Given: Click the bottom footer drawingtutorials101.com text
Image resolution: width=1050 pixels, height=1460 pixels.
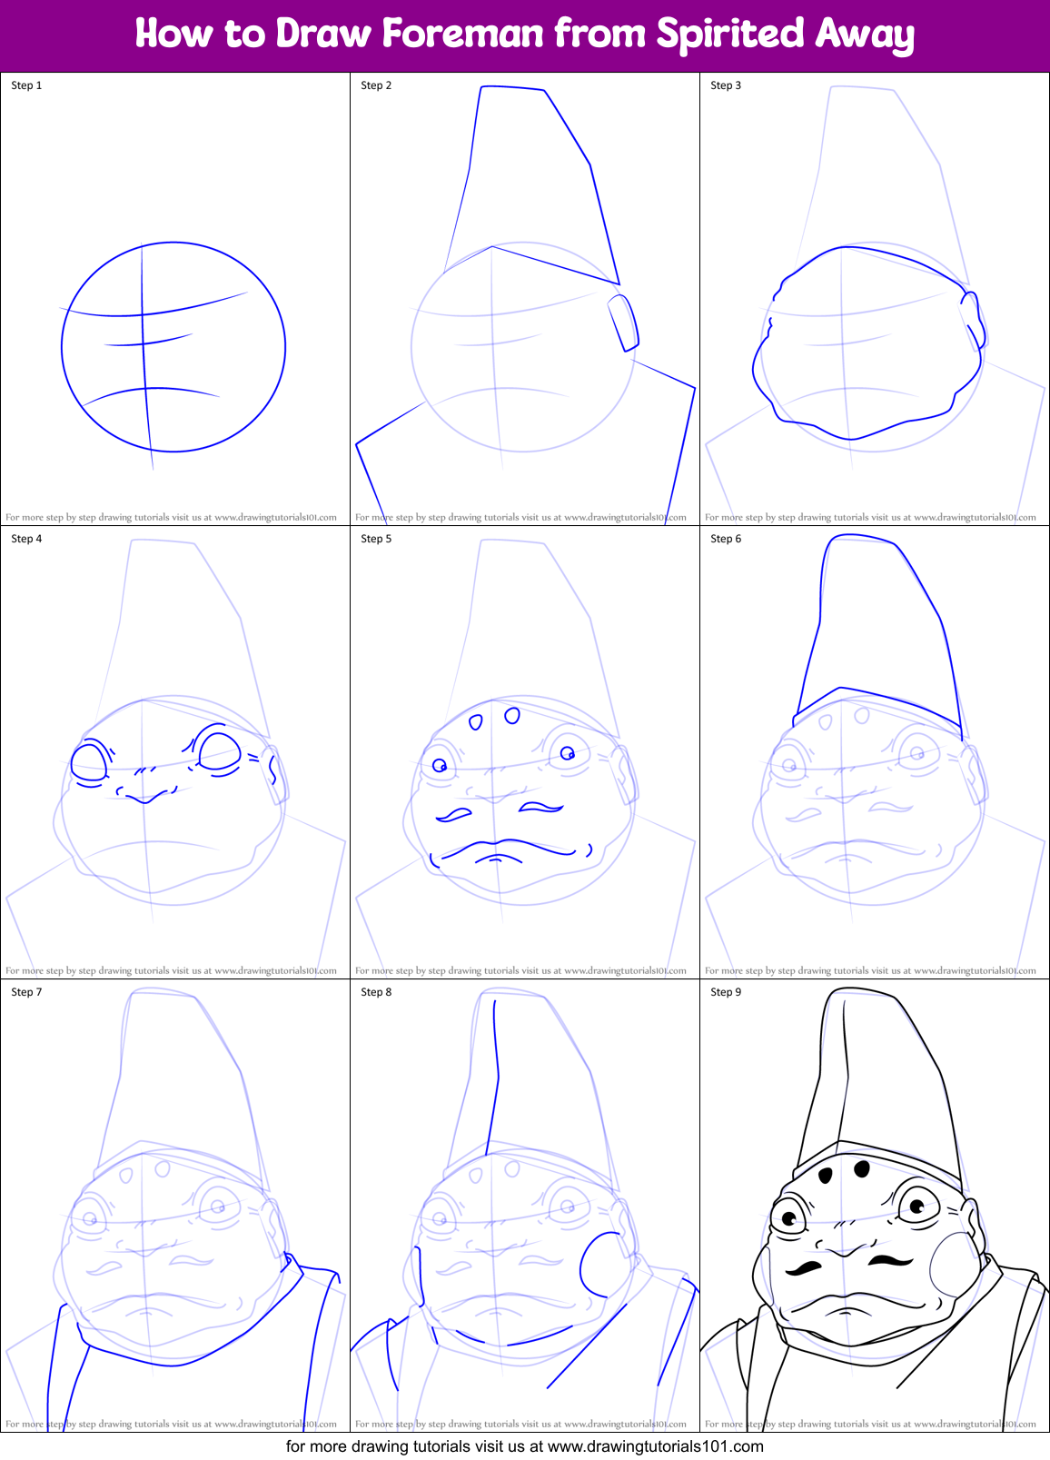Looking at the screenshot, I should pyautogui.click(x=525, y=1446).
